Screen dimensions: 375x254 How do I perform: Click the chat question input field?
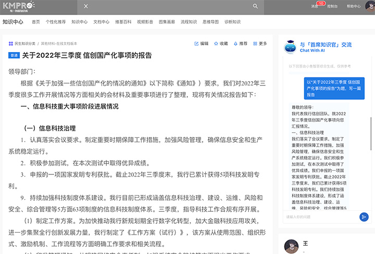(320, 217)
